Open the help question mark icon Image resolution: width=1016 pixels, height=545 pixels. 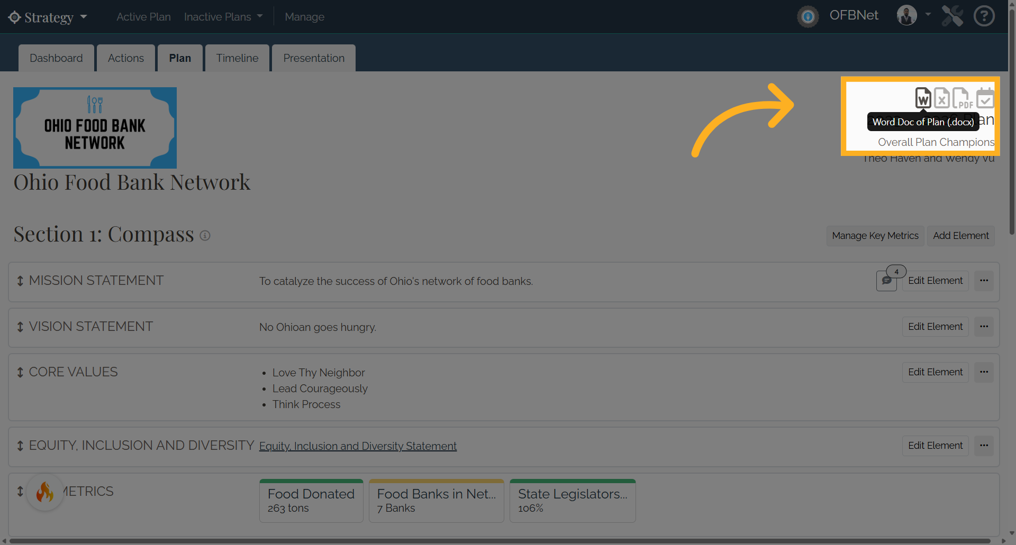984,16
